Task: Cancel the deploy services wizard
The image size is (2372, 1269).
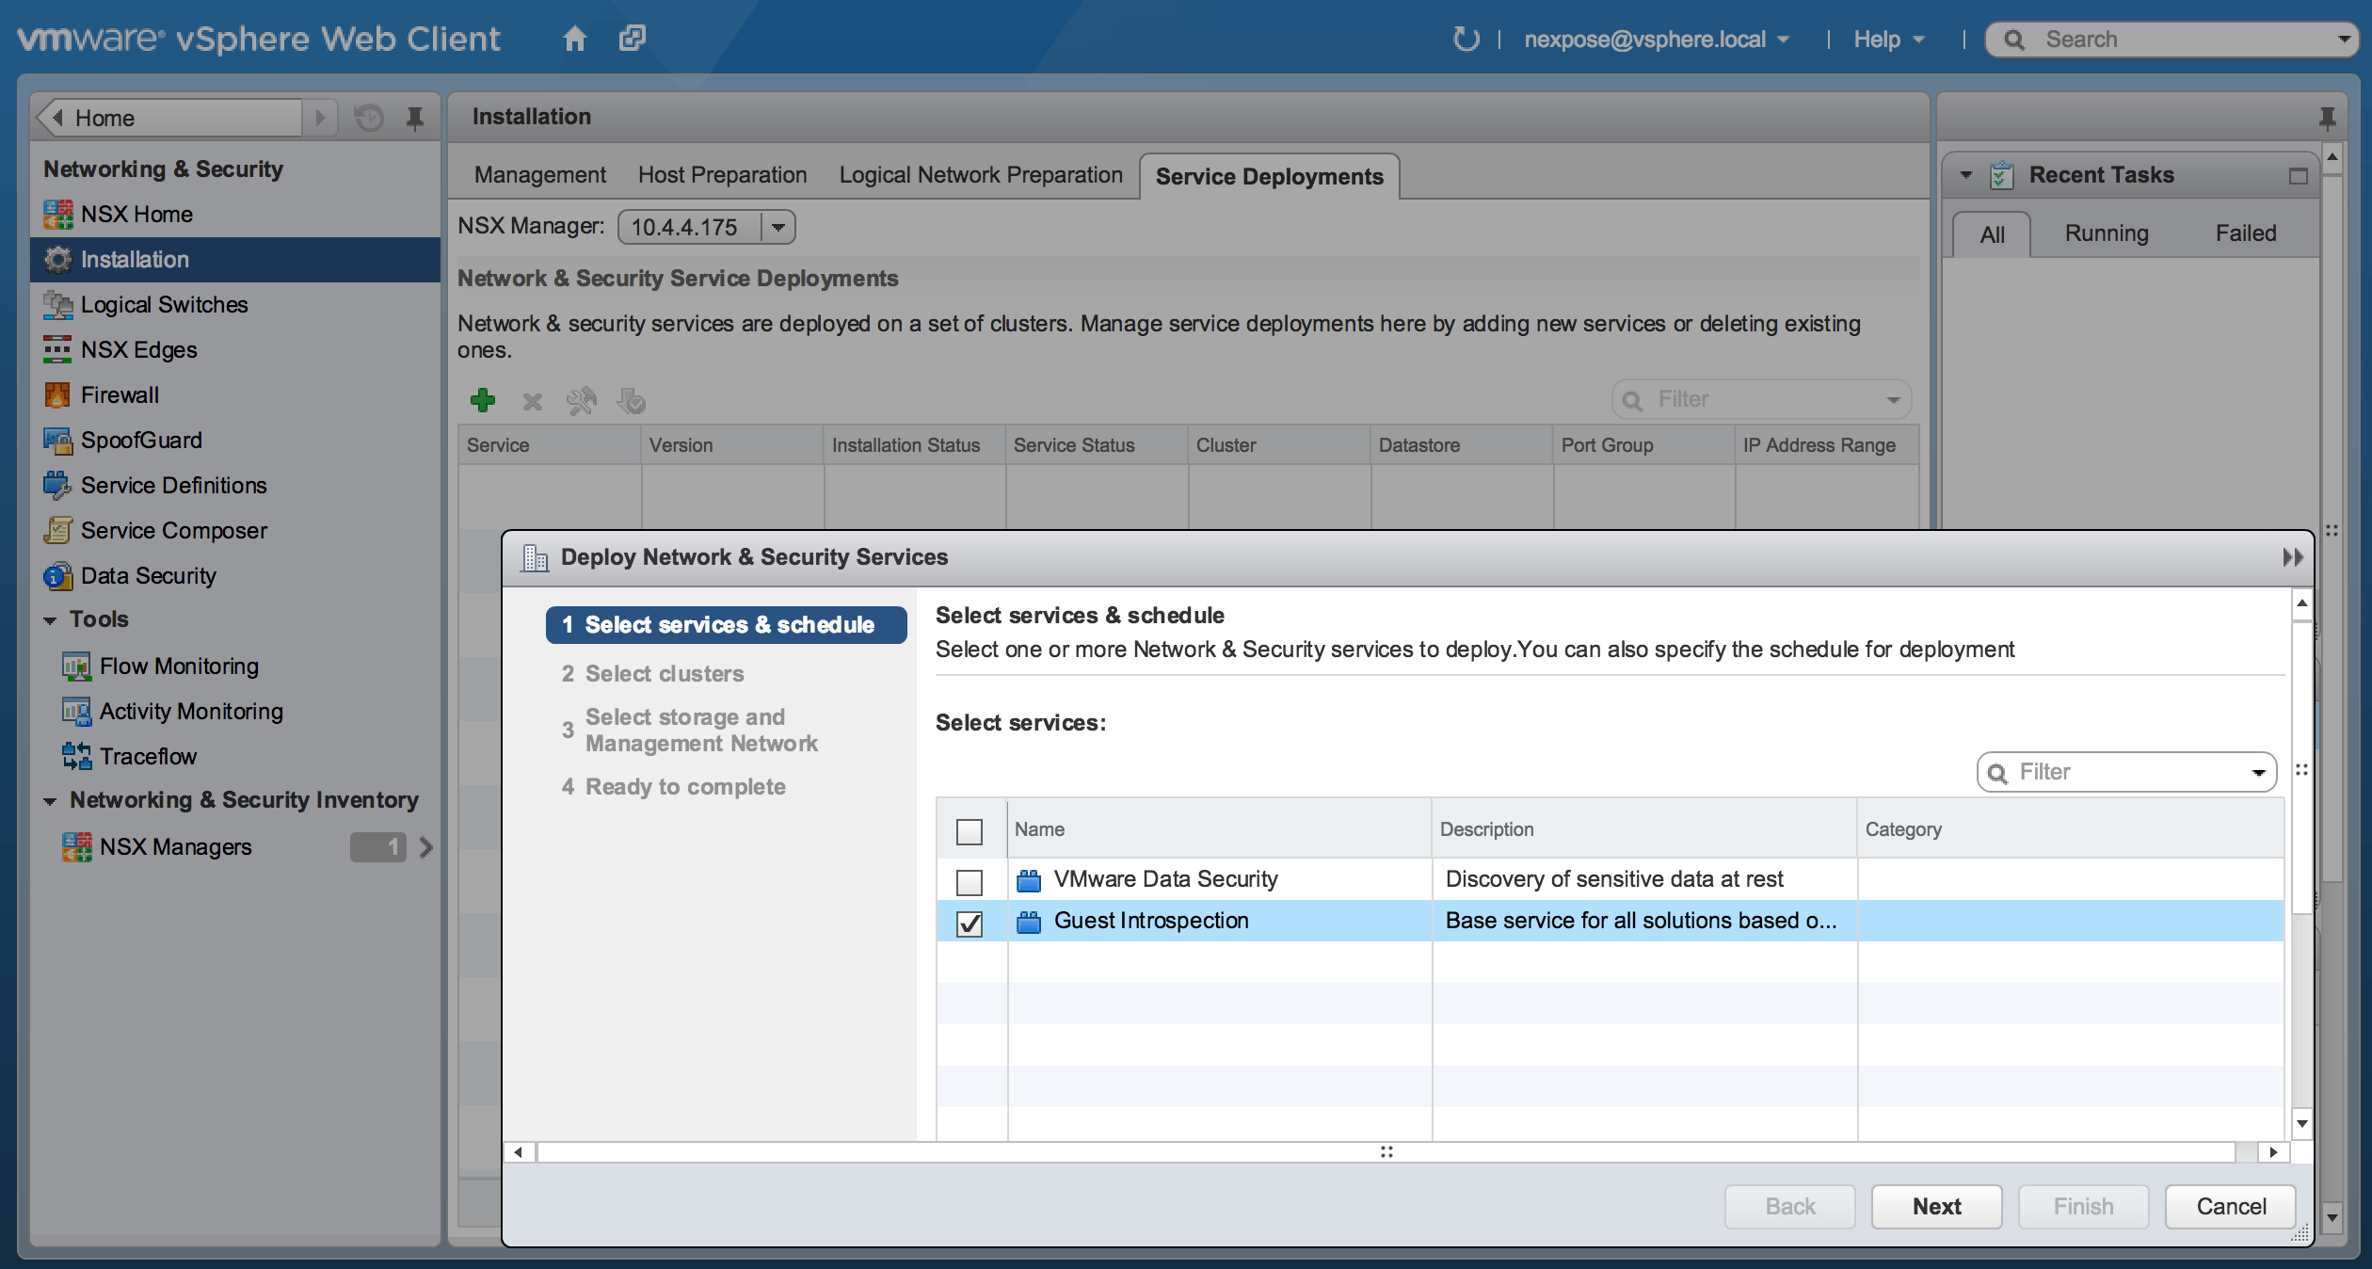Action: click(2230, 1207)
